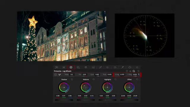Click Midtone red value 0.09

(x=80, y=96)
